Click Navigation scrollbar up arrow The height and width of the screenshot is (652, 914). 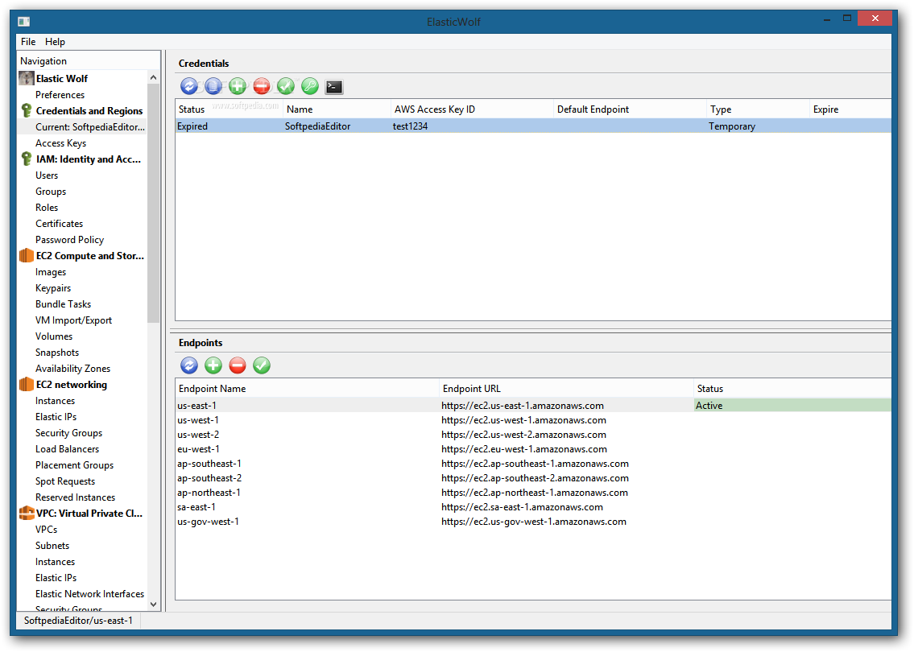click(153, 77)
